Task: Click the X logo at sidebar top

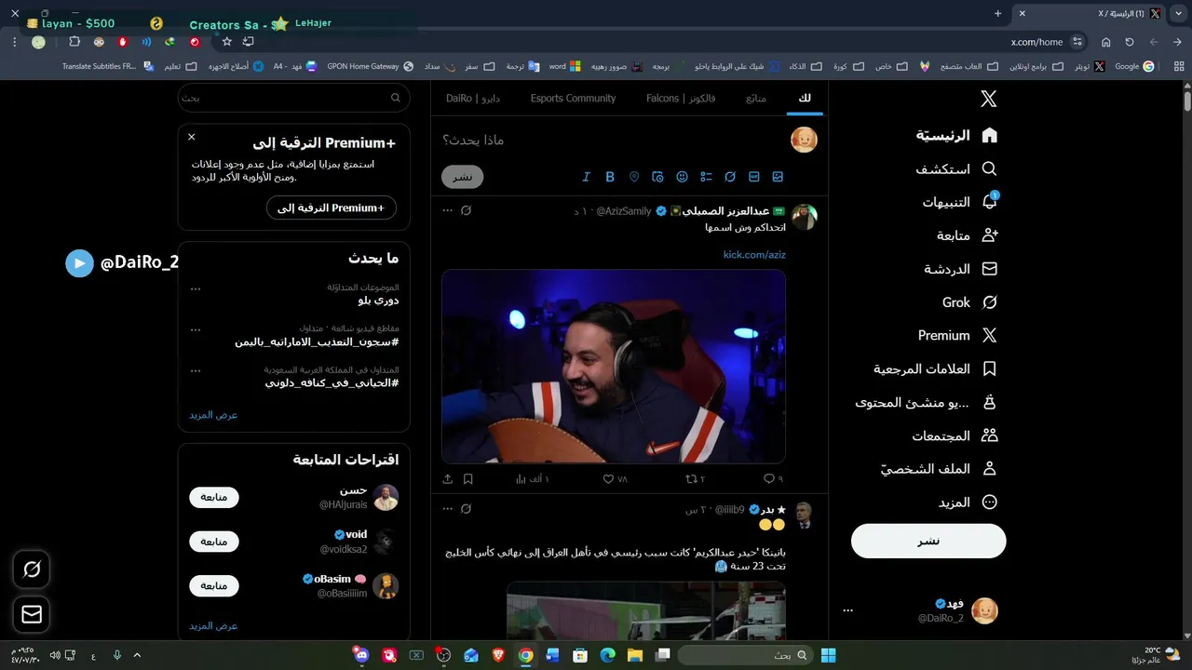Action: tap(989, 99)
